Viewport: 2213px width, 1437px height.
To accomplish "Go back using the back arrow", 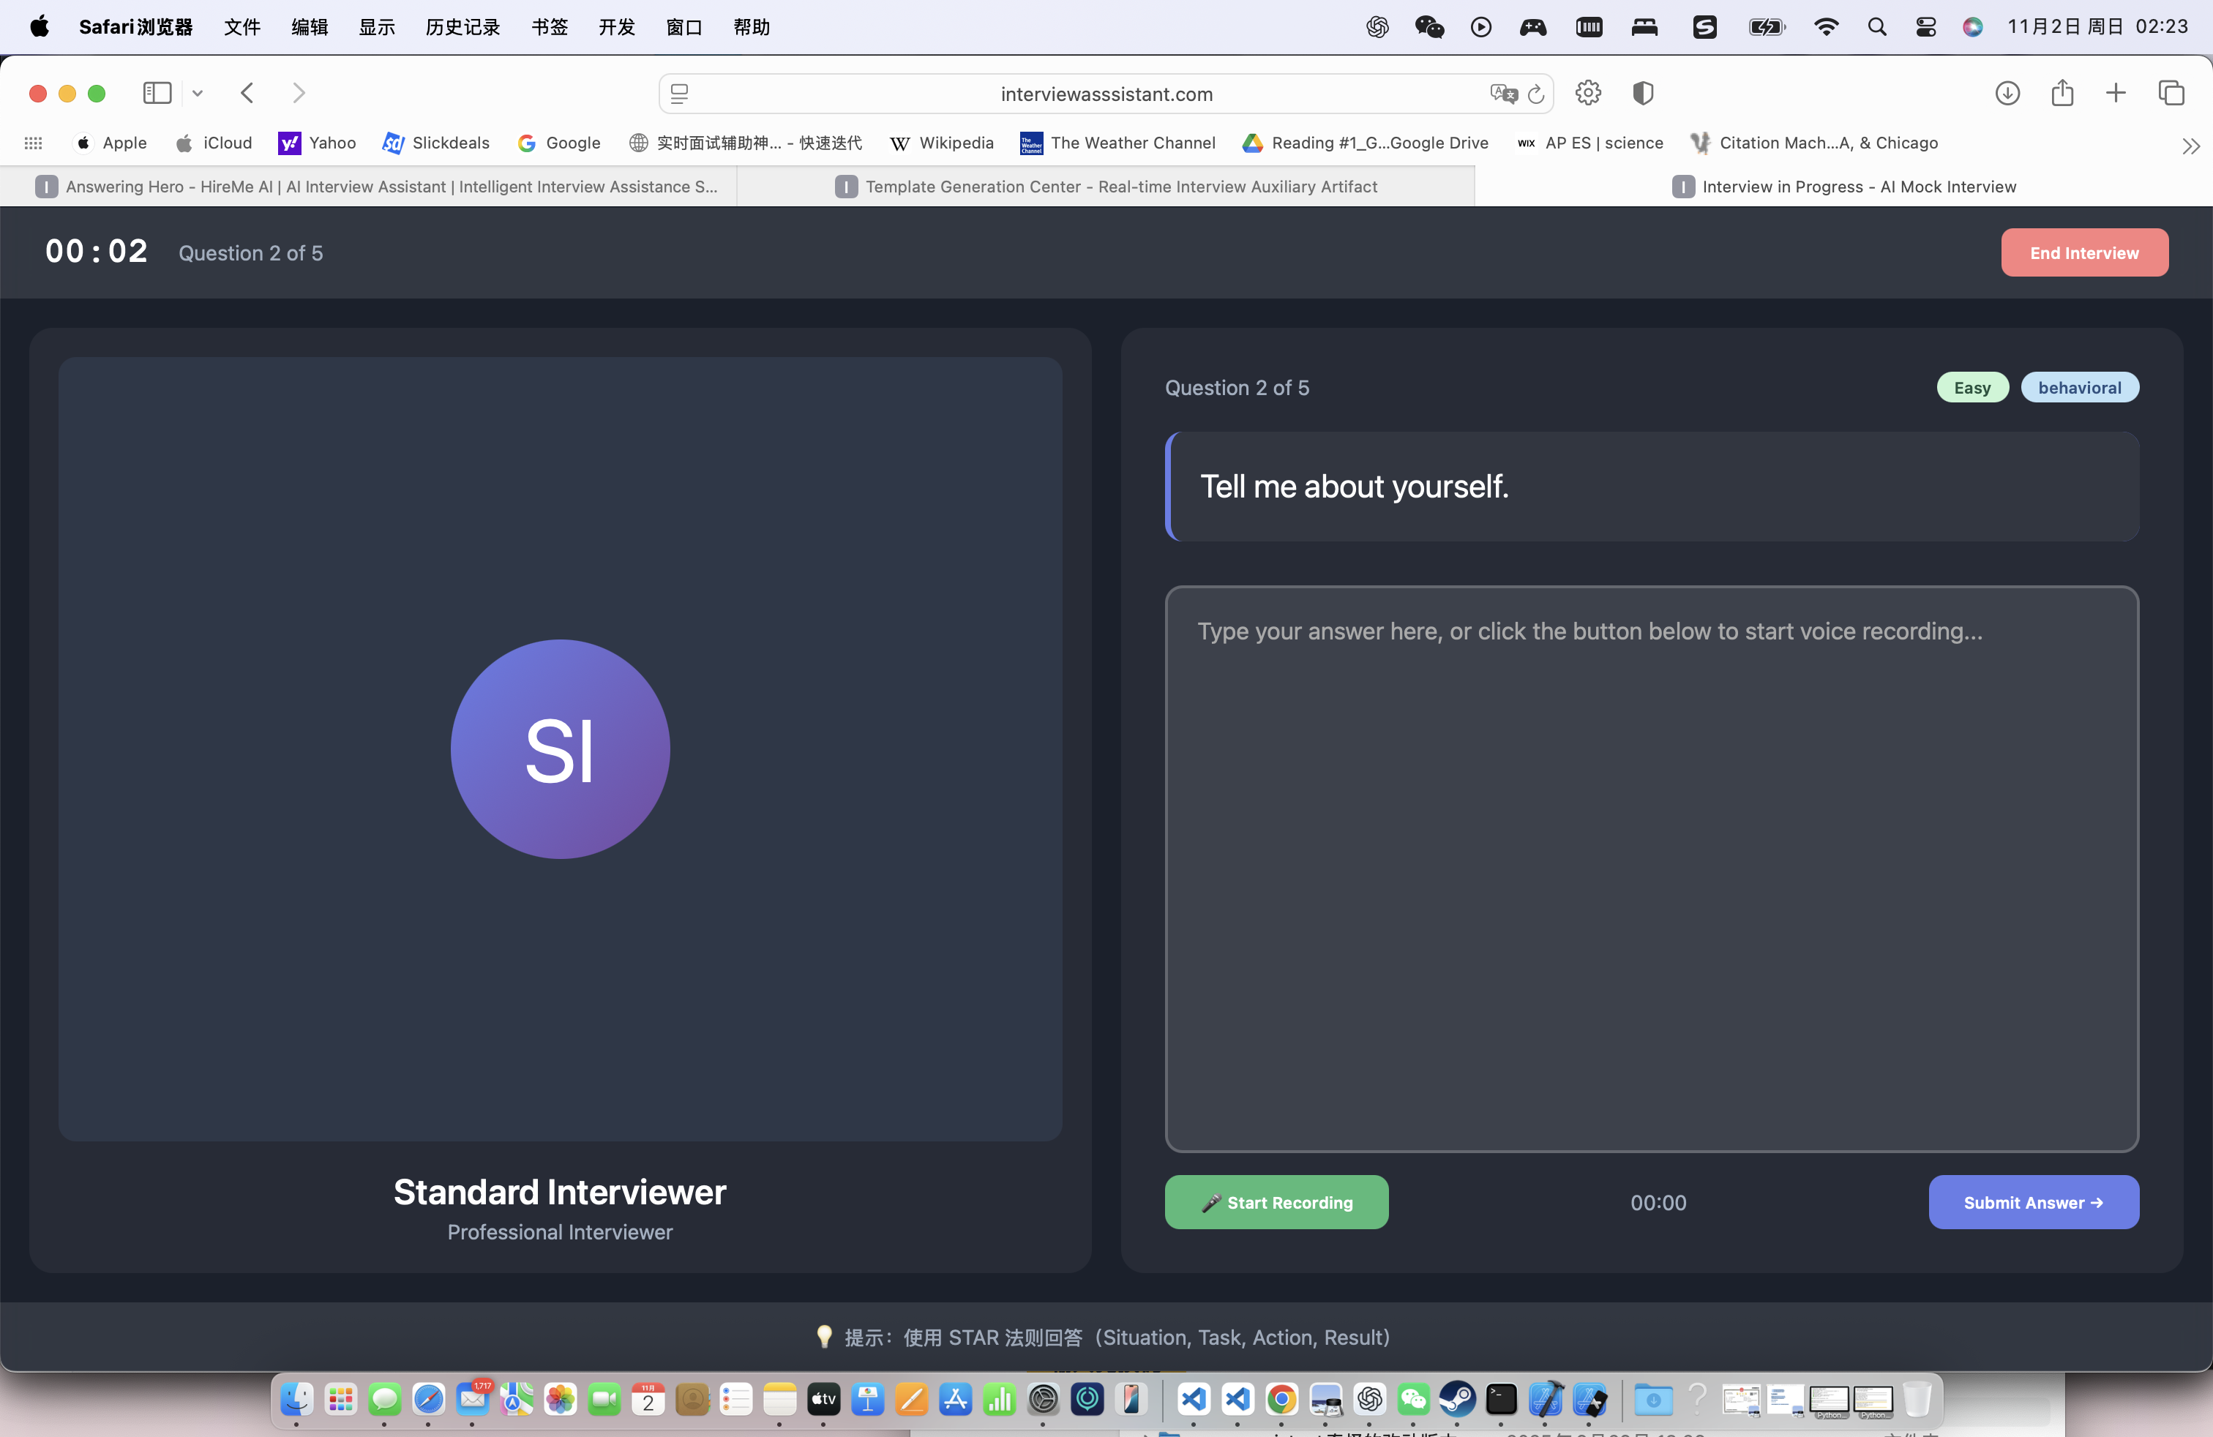I will click(247, 93).
